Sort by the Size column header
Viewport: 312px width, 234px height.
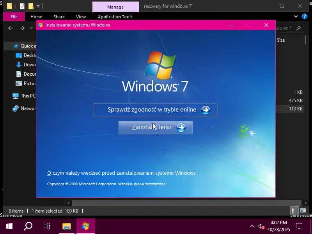pyautogui.click(x=281, y=40)
